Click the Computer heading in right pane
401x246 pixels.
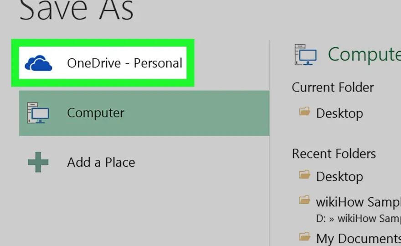(x=365, y=55)
